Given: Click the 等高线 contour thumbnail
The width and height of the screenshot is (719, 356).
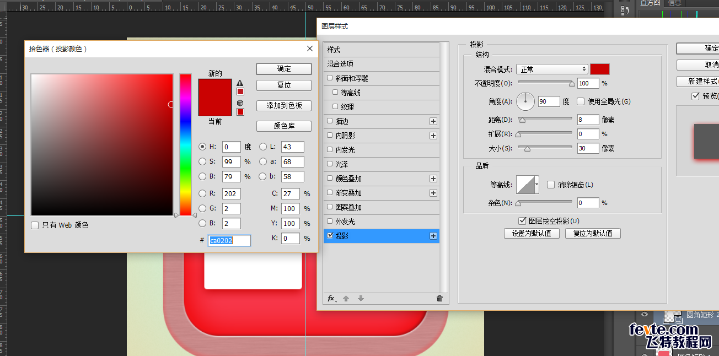Looking at the screenshot, I should (525, 185).
